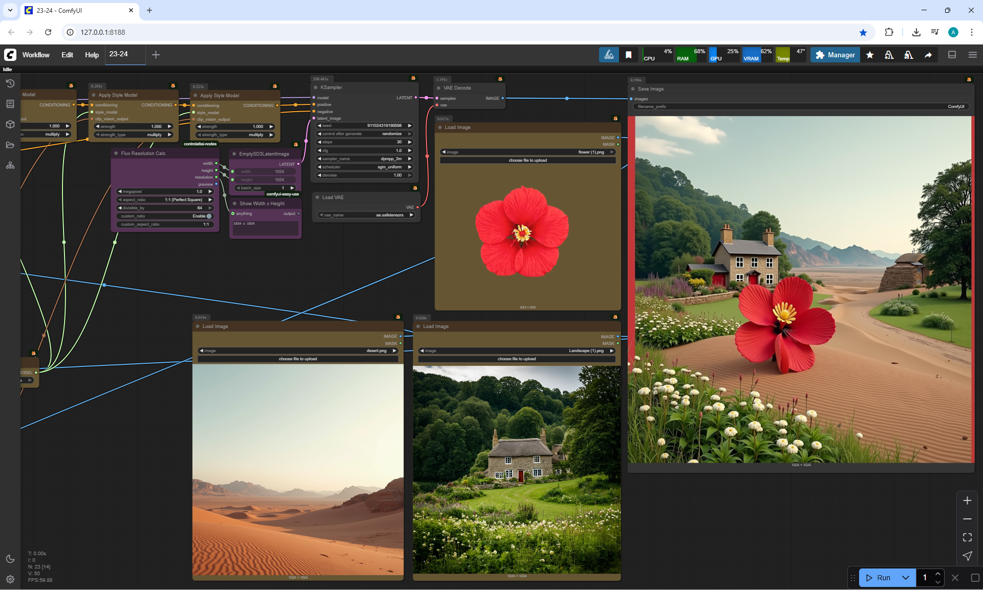Click the Manager button
The image size is (983, 590).
tap(835, 55)
